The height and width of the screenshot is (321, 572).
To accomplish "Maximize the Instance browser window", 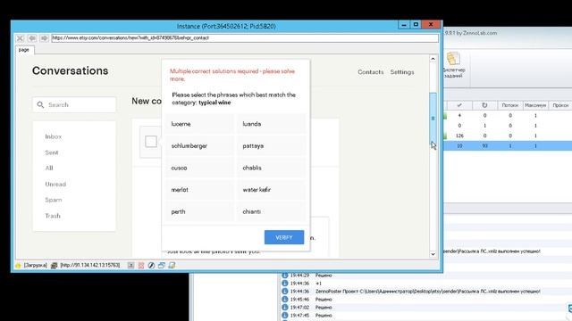I will (416, 25).
